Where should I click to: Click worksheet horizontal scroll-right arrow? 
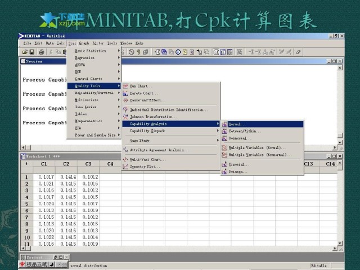pyautogui.click(x=335, y=249)
